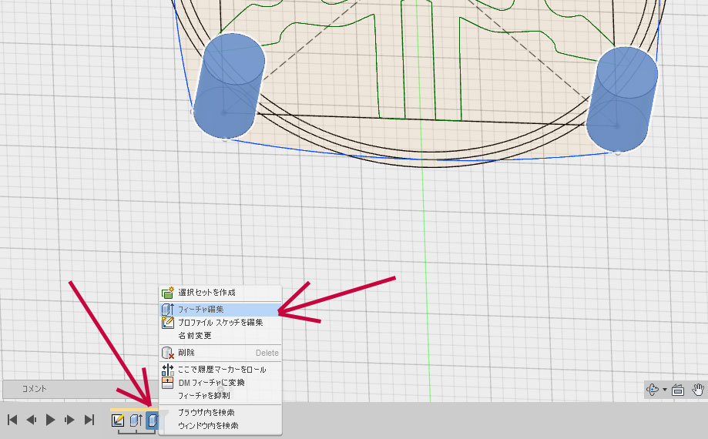This screenshot has height=439, width=708.
Task: Click 名前変更 to rename the feature
Action: [194, 336]
